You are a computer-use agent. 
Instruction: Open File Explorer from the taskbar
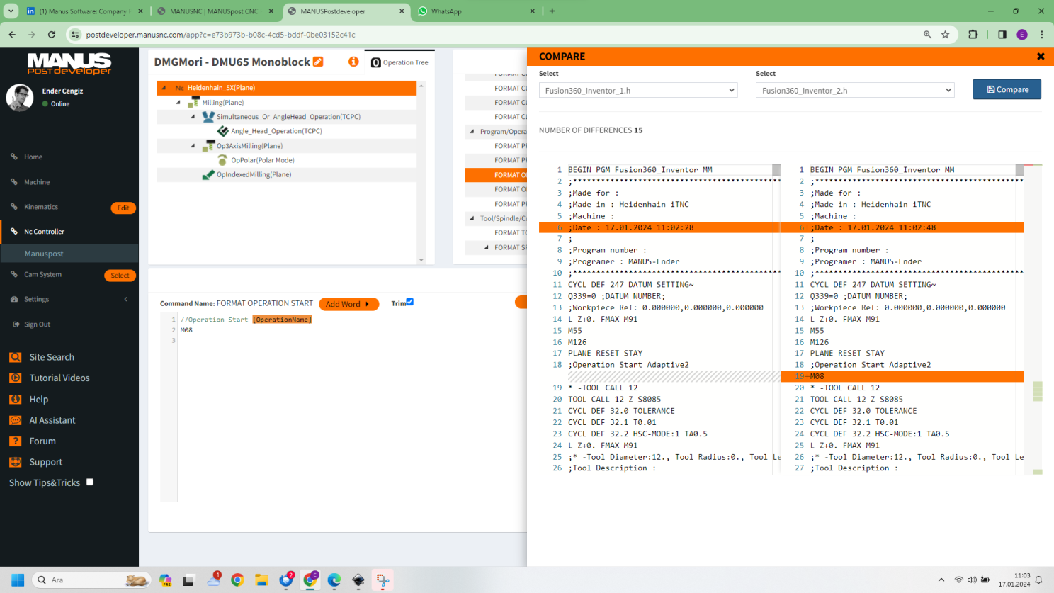point(261,580)
